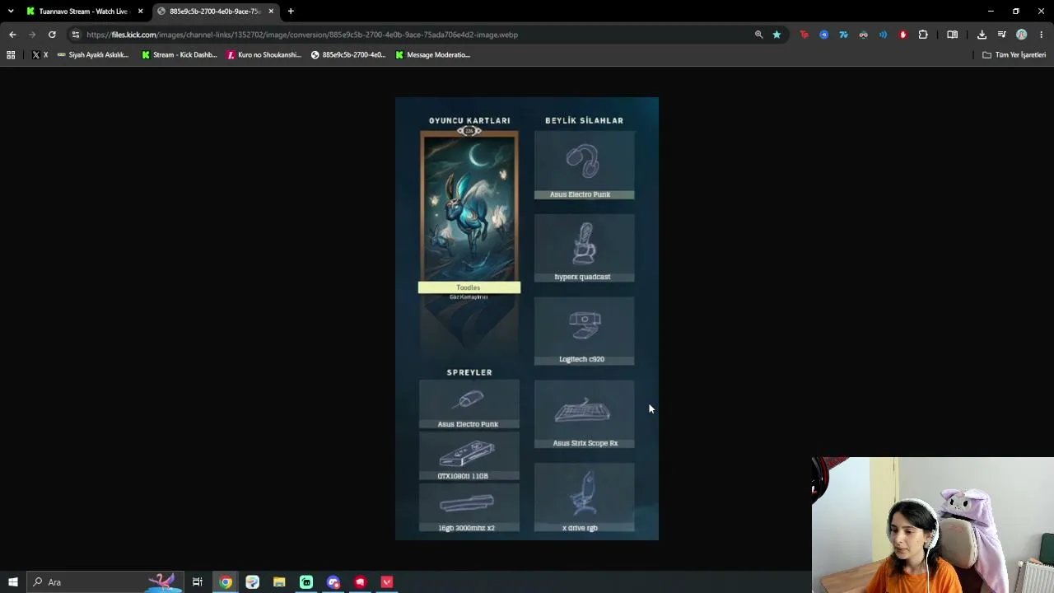Image resolution: width=1054 pixels, height=593 pixels.
Task: Open the Windows Start menu
Action: click(x=12, y=582)
